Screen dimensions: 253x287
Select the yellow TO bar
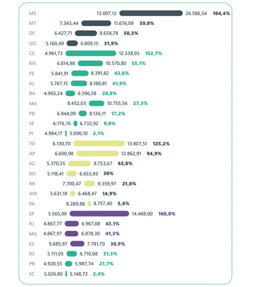[x=100, y=144]
